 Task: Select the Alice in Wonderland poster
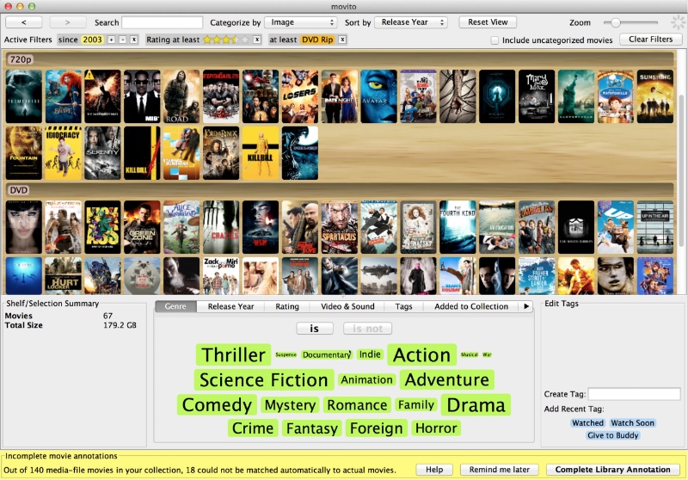(x=181, y=227)
